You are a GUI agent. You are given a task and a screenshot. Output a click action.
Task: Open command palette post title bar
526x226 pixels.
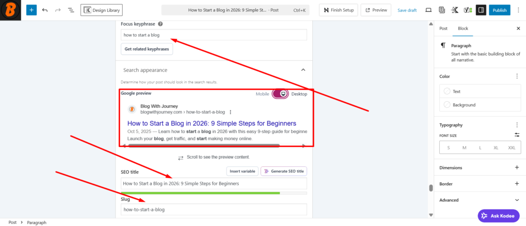(x=235, y=10)
